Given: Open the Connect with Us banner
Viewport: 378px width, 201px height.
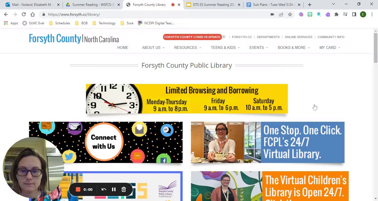Looking at the screenshot, I should pyautogui.click(x=106, y=142).
